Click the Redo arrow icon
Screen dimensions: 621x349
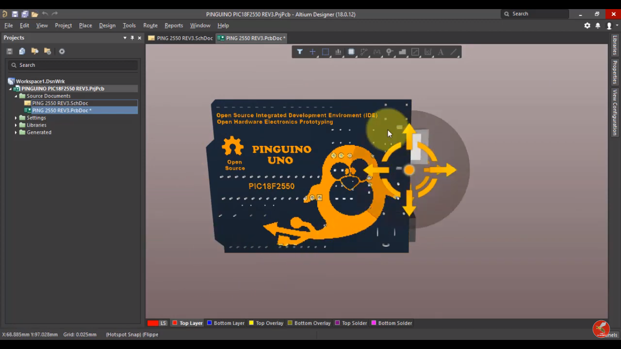[55, 14]
